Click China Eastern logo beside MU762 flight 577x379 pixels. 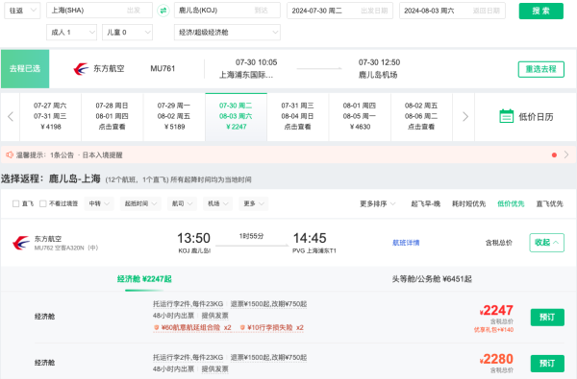coord(21,243)
